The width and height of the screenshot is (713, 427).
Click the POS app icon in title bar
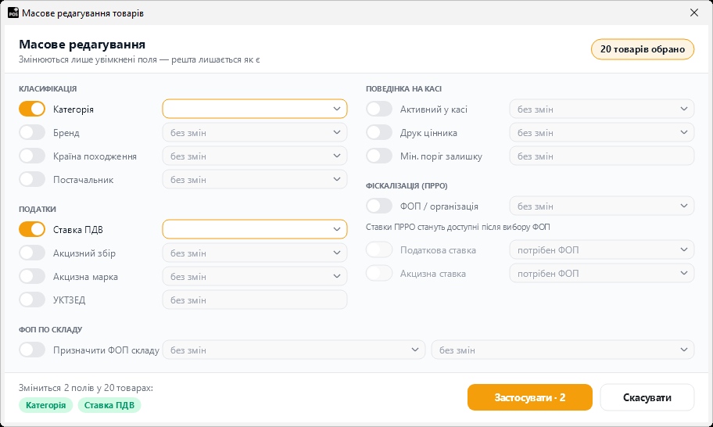13,13
